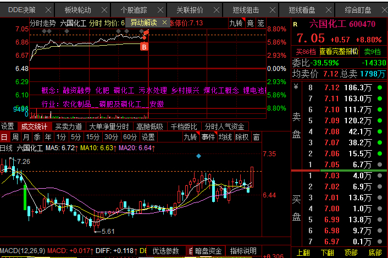Open the 综合盯盘 tab
388x258 pixels.
click(358, 10)
